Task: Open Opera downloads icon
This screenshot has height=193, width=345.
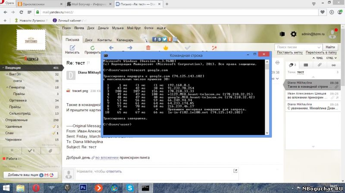Action: [332, 12]
